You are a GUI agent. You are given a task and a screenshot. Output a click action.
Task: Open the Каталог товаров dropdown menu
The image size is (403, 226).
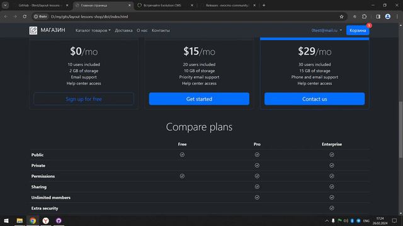pyautogui.click(x=93, y=30)
